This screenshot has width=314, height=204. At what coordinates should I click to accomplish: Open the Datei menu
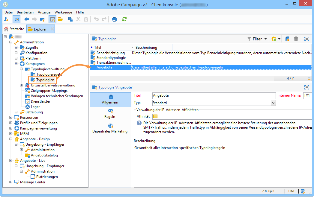pos(8,12)
